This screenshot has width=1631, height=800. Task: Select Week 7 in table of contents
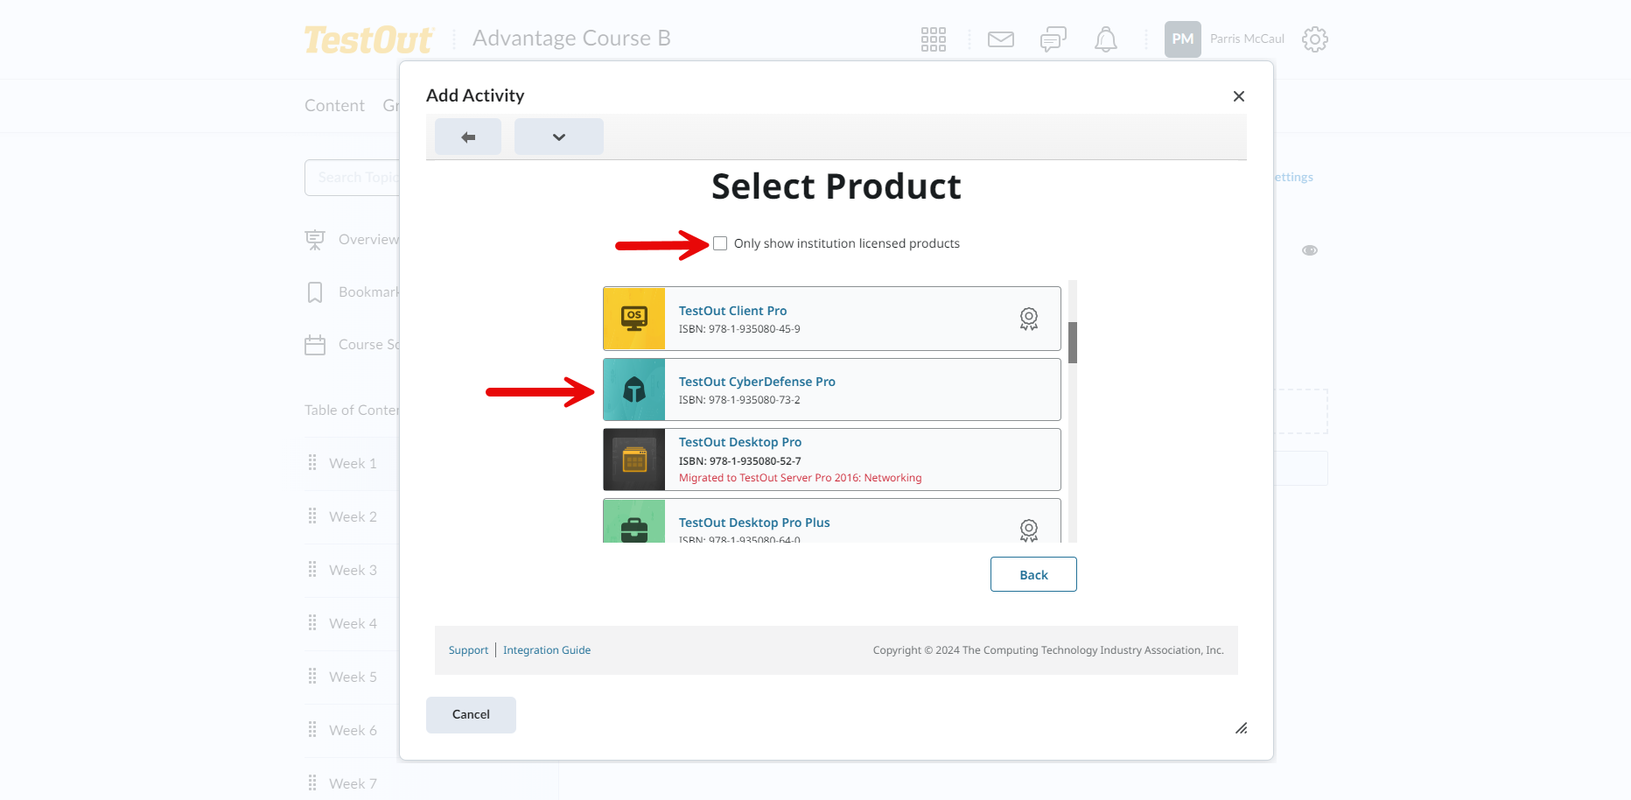pyautogui.click(x=353, y=784)
